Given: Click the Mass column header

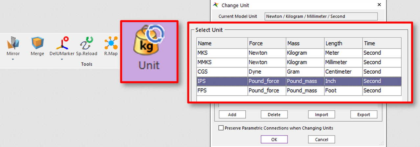Looking at the screenshot, I should click(x=305, y=43).
